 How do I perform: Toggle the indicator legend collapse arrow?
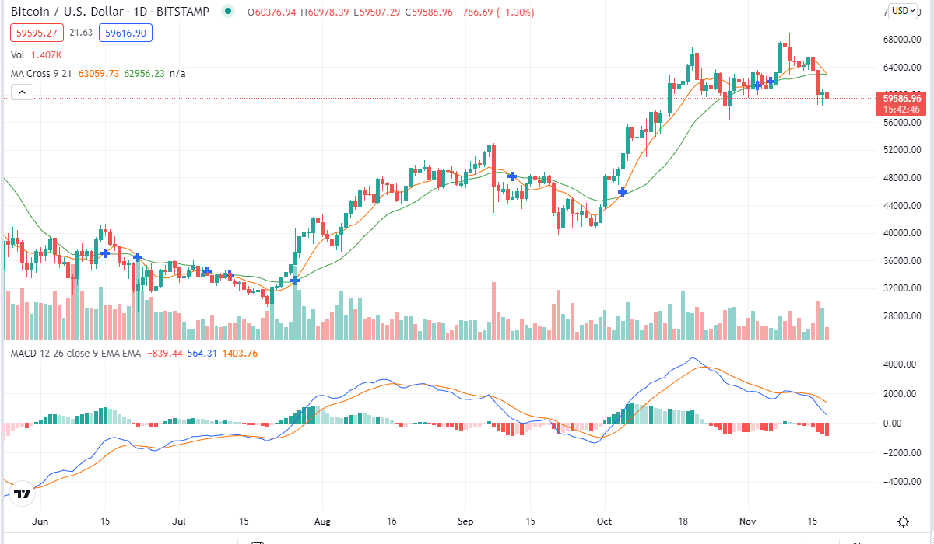(22, 91)
